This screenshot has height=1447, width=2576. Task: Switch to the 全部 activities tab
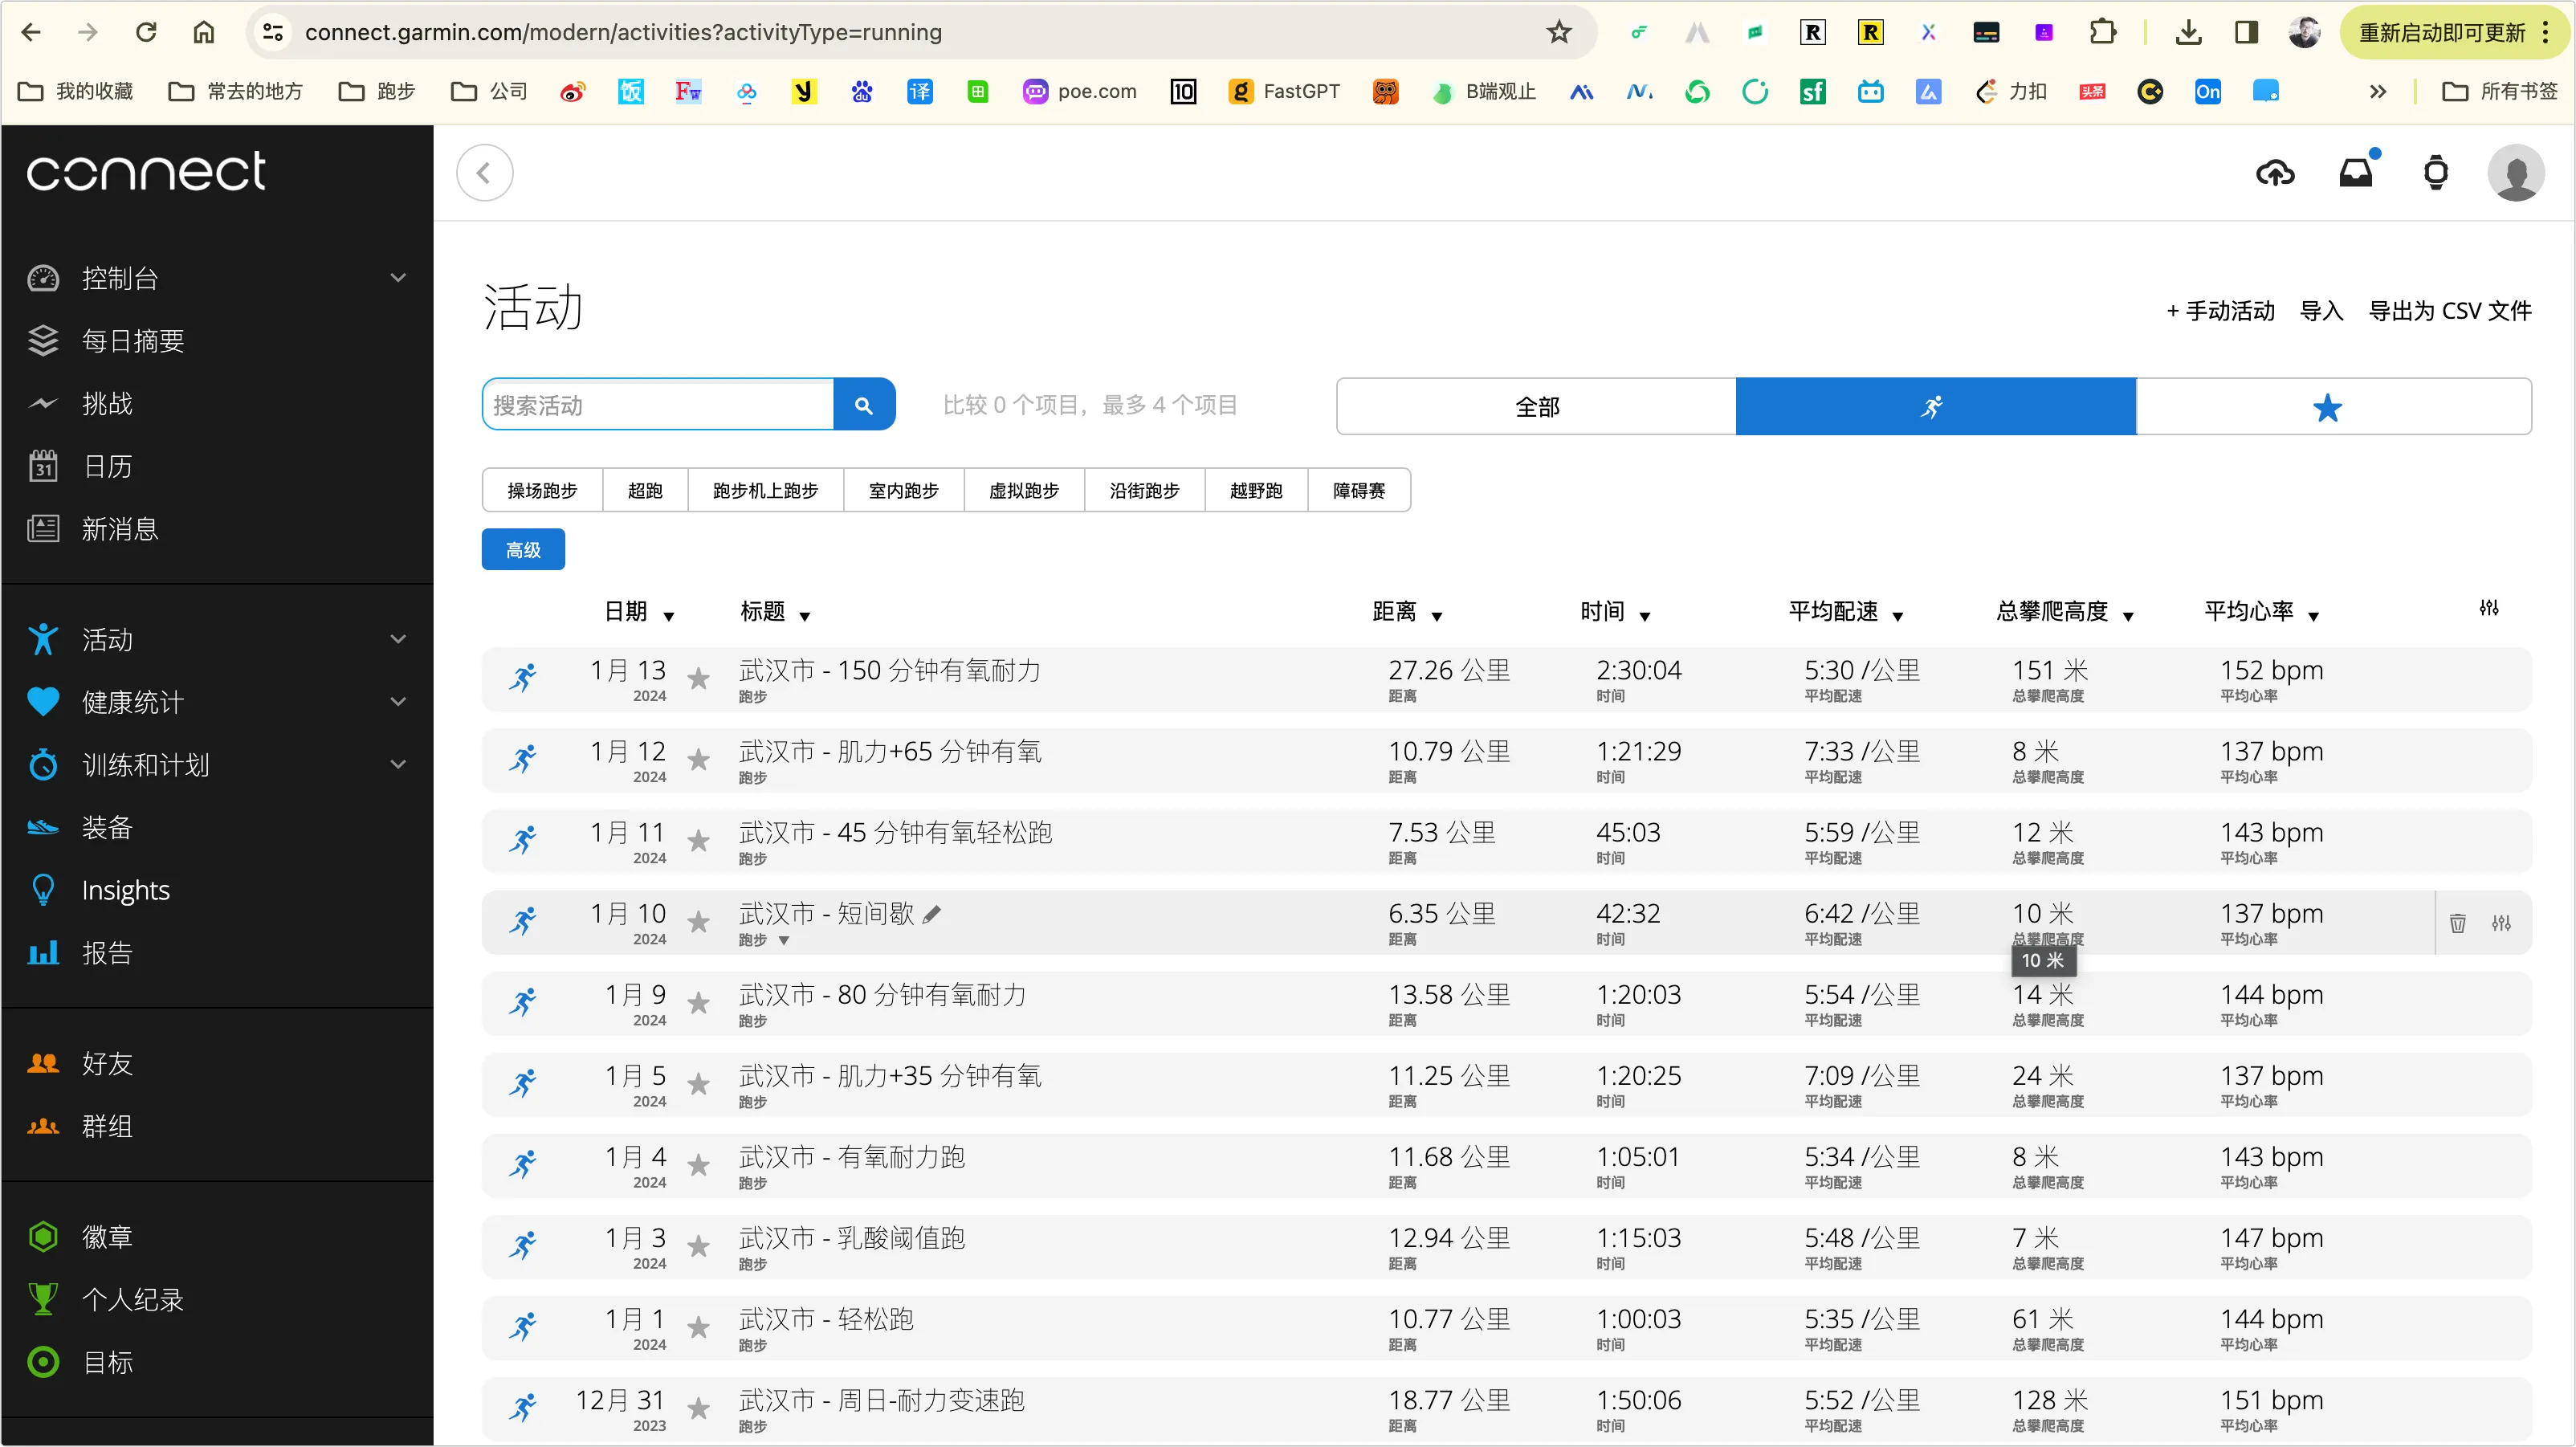point(1536,407)
